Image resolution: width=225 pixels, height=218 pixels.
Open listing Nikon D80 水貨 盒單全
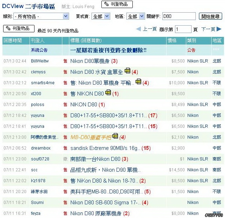[96, 72]
